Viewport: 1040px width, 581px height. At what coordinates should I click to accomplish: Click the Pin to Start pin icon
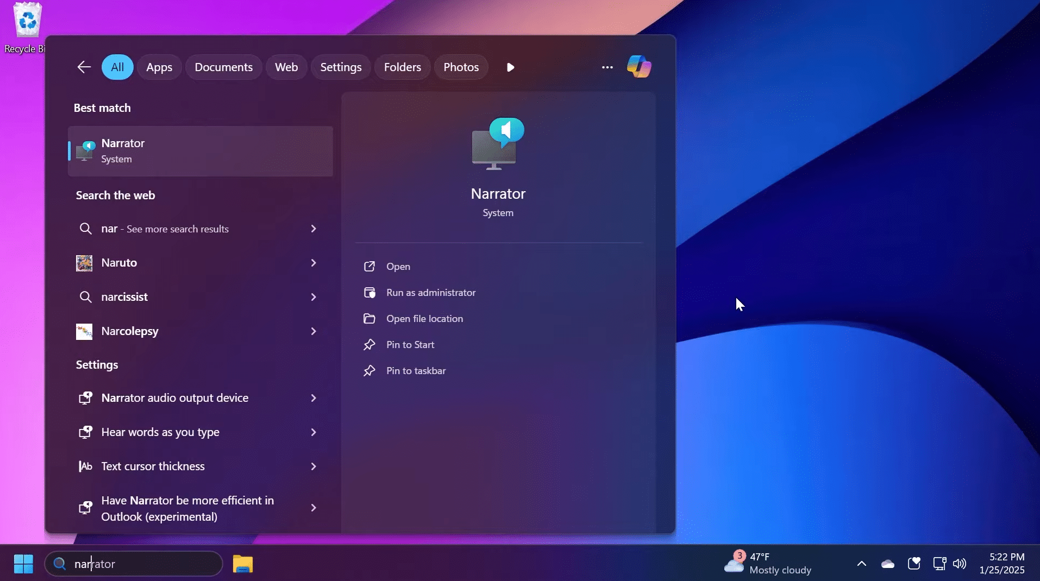(369, 345)
